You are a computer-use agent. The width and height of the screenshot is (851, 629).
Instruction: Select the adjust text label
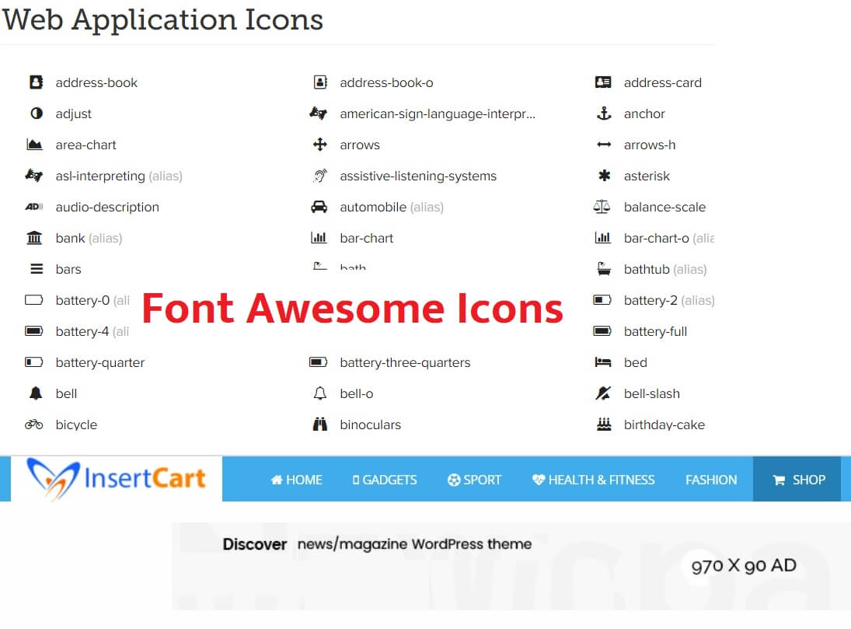pos(73,114)
